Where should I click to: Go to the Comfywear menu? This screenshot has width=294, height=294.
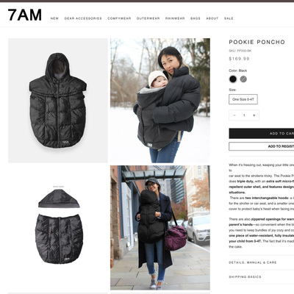point(119,18)
